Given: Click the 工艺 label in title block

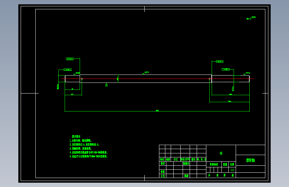Looking at the screenshot, I should (x=163, y=176).
